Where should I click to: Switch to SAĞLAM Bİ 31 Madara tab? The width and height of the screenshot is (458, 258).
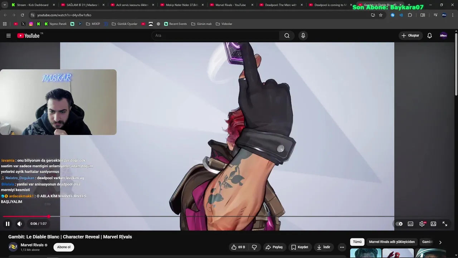click(x=82, y=5)
